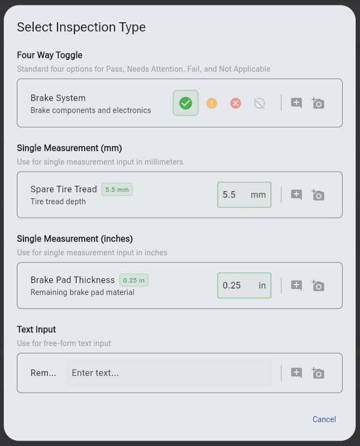Mark Brake System as Fail
360x446 pixels.
pyautogui.click(x=235, y=103)
